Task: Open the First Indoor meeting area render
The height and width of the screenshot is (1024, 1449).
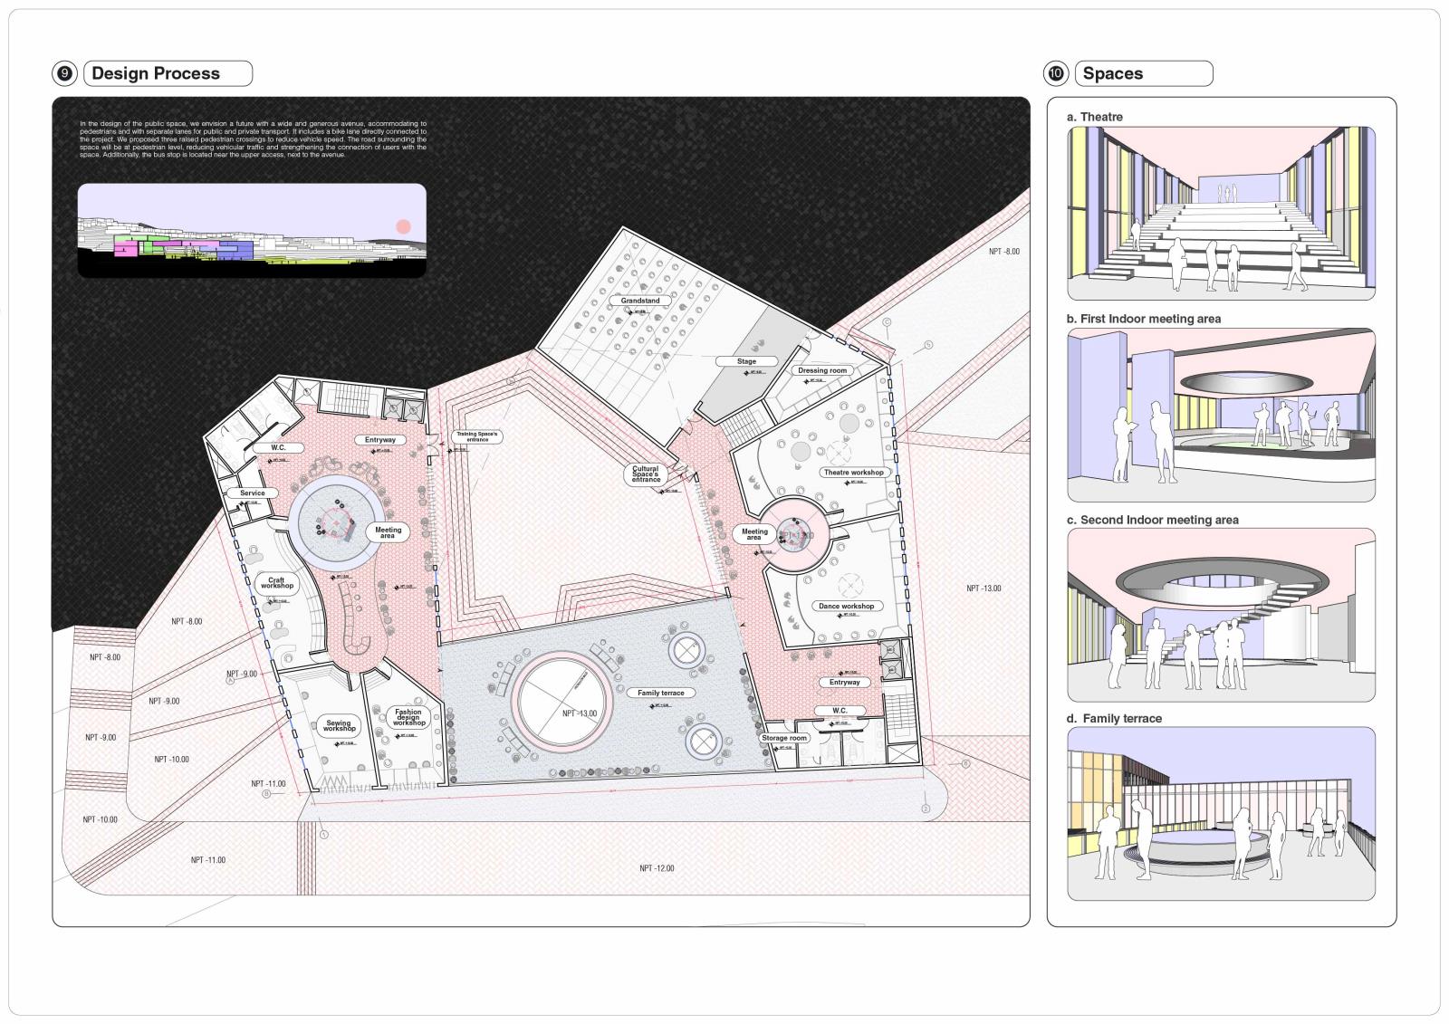Action: point(1221,415)
